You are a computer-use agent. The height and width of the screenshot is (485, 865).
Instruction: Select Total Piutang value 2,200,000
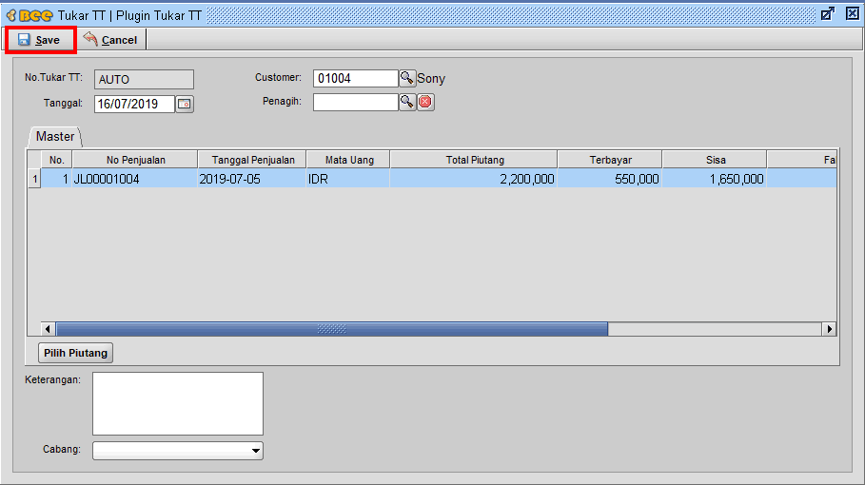[x=474, y=179]
